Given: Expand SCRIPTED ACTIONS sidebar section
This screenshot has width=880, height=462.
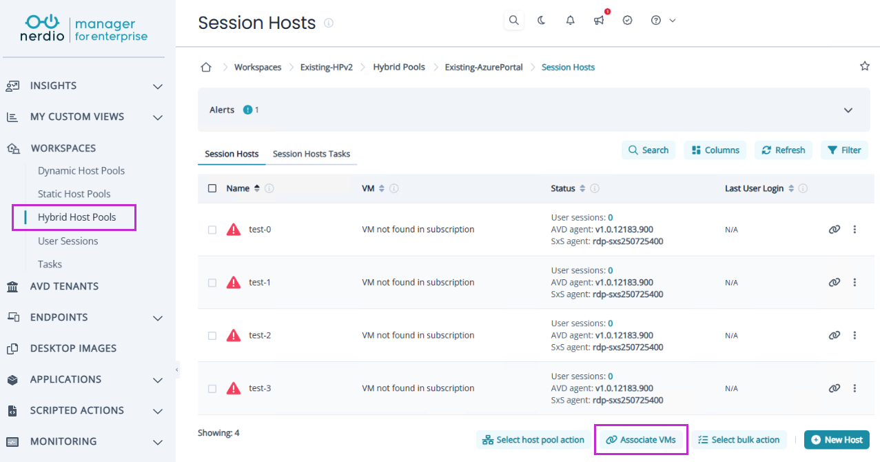Looking at the screenshot, I should coord(158,411).
